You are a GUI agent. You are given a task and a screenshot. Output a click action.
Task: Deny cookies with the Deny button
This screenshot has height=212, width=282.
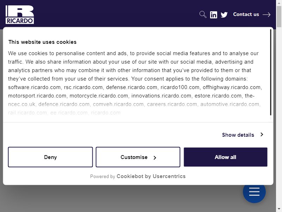pyautogui.click(x=50, y=157)
